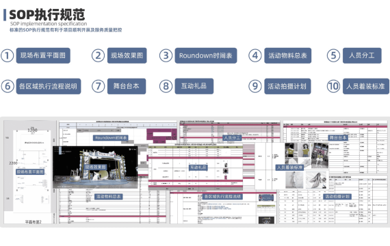Open the 舞台台本 button
Screen dimensions: 390x246
point(127,86)
